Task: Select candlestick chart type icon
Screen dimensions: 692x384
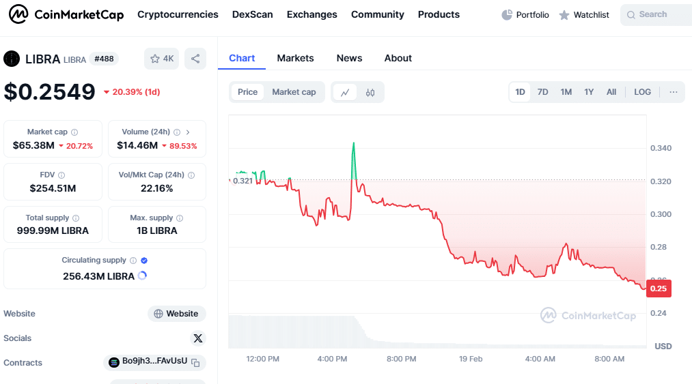Action: (370, 93)
